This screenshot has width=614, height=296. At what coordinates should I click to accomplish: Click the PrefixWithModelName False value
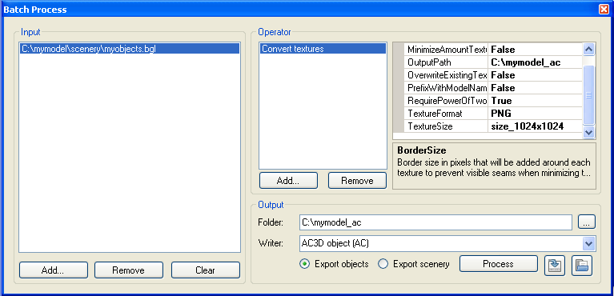pos(535,88)
